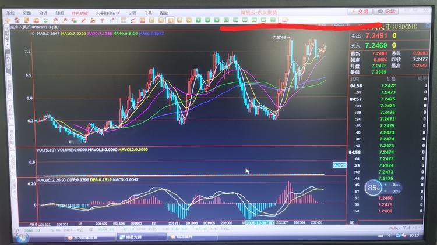Click the MA40:6.8152 indicator label

tap(125, 33)
